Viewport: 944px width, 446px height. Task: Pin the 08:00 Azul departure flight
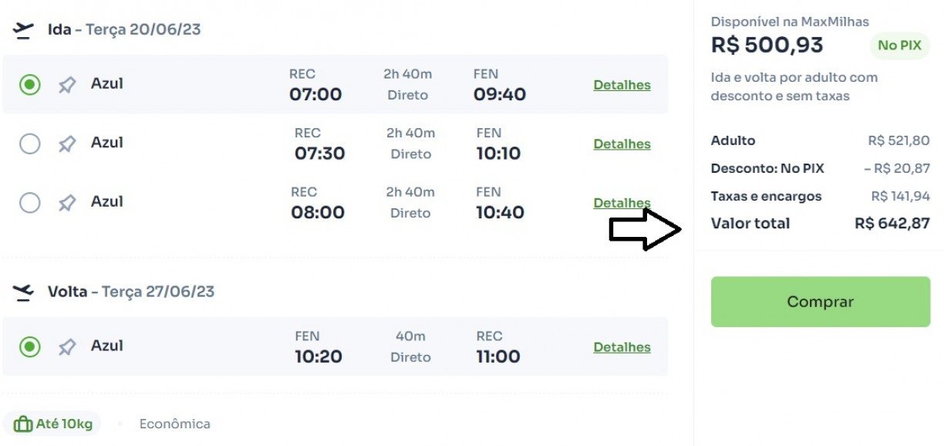(x=67, y=203)
